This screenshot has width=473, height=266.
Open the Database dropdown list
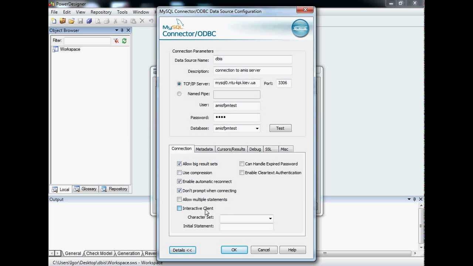pyautogui.click(x=257, y=129)
